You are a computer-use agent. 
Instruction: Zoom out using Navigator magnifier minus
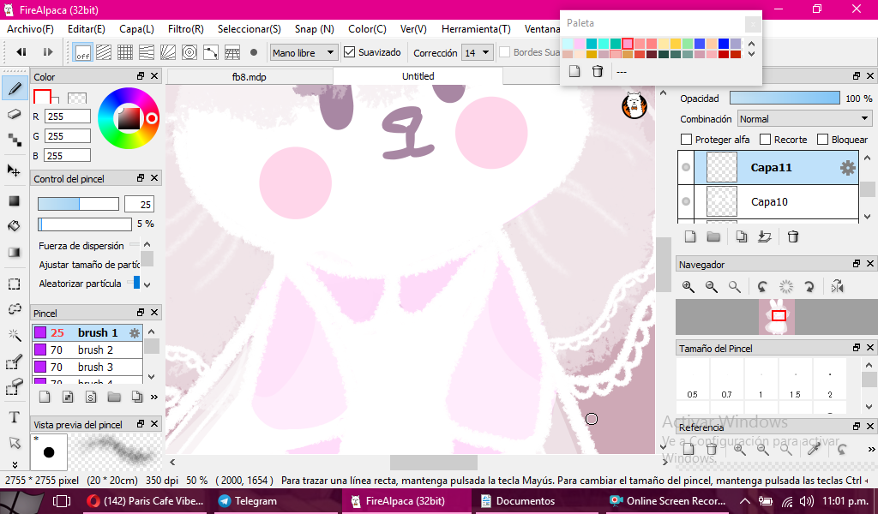click(x=711, y=287)
